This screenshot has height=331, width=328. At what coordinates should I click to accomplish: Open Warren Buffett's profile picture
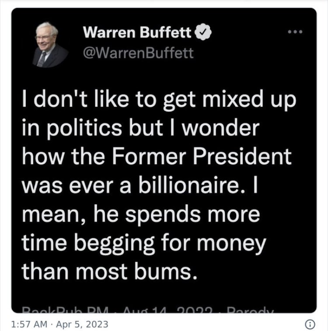tap(50, 45)
